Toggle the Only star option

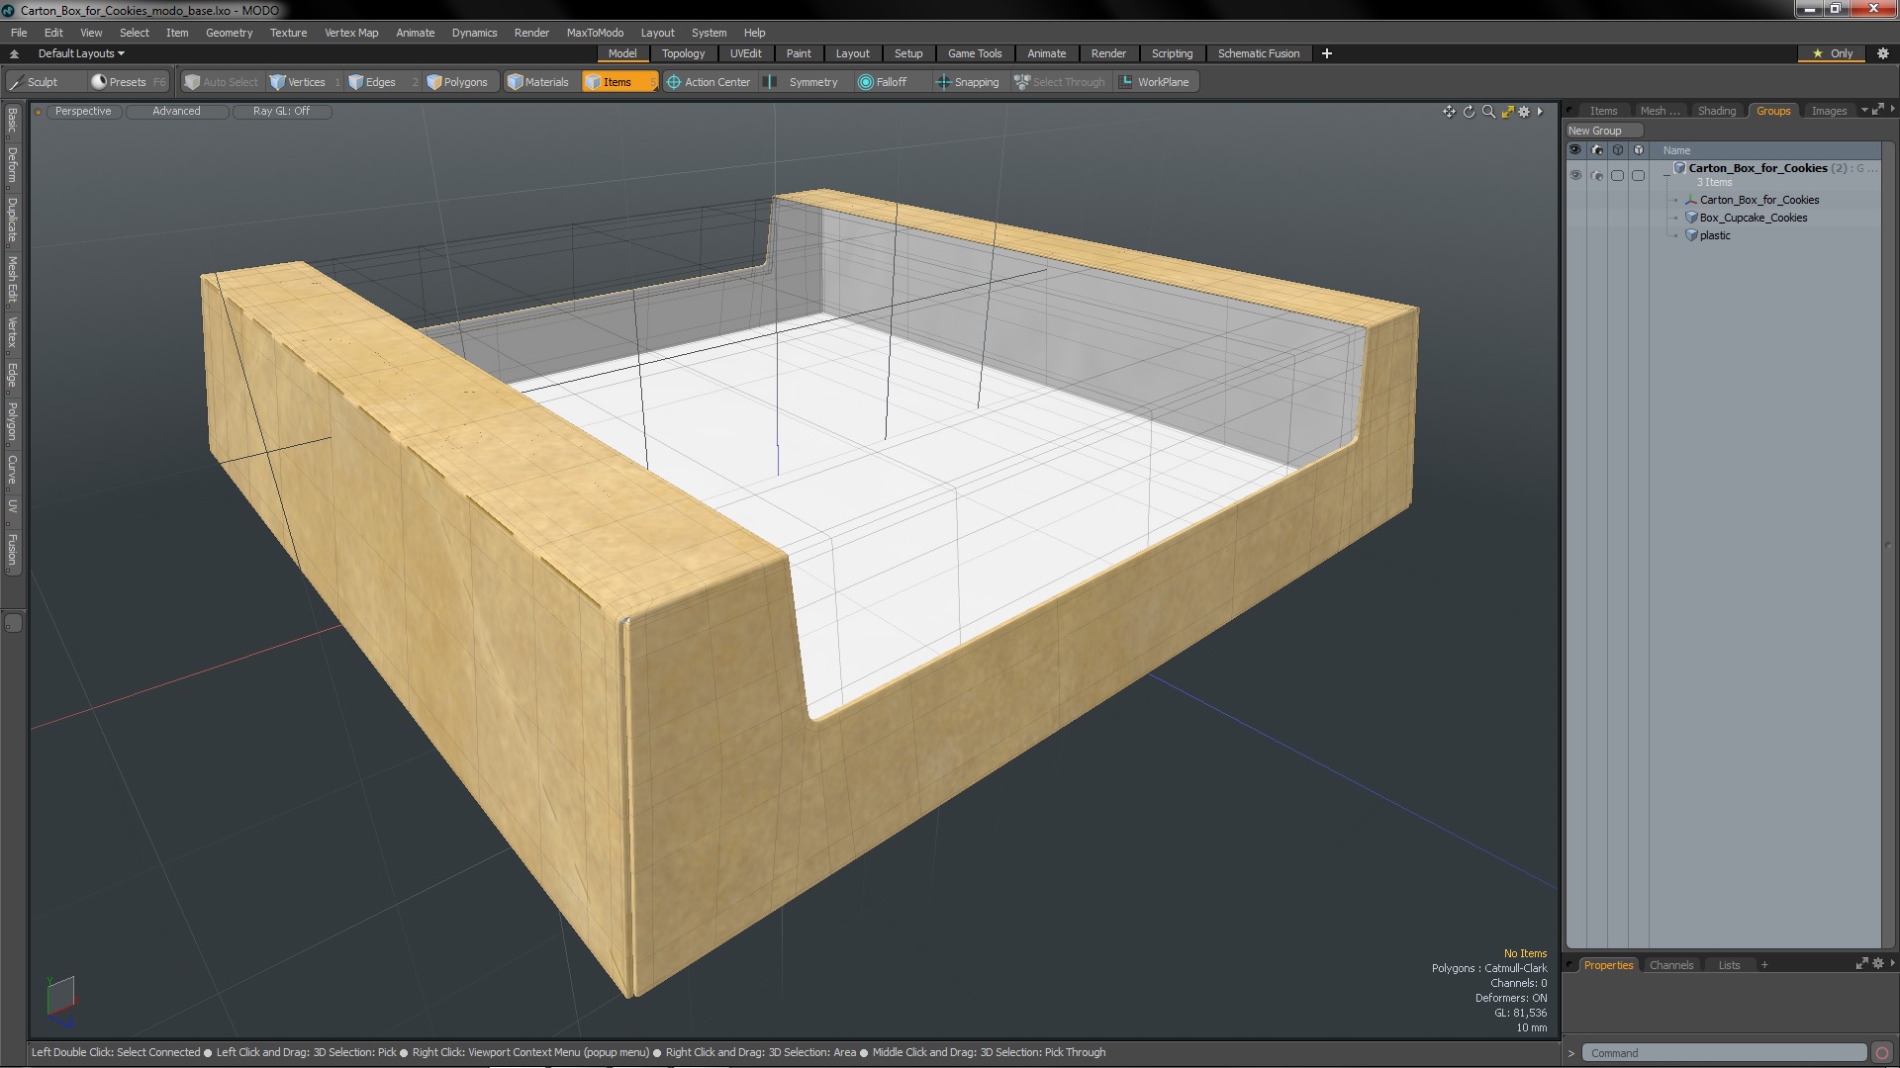tap(1832, 53)
